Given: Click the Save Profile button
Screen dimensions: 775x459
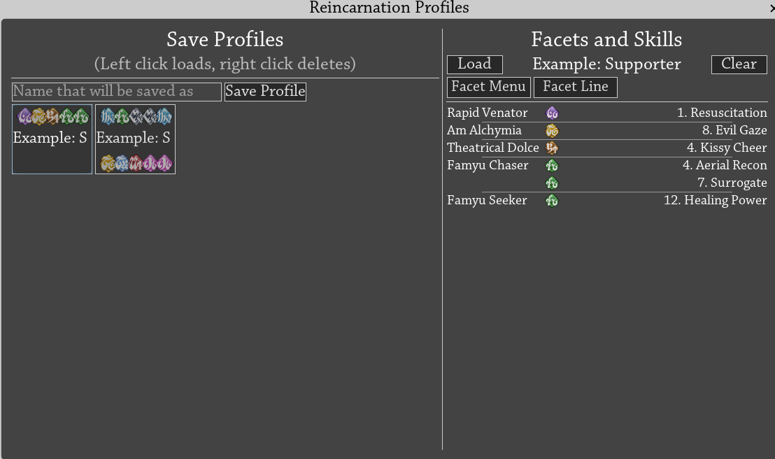Looking at the screenshot, I should [265, 92].
